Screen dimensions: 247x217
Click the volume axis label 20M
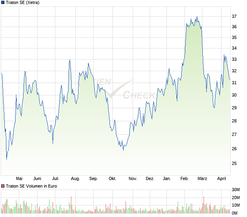(236, 198)
